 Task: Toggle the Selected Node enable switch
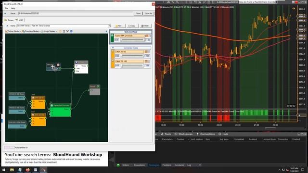coord(112,38)
